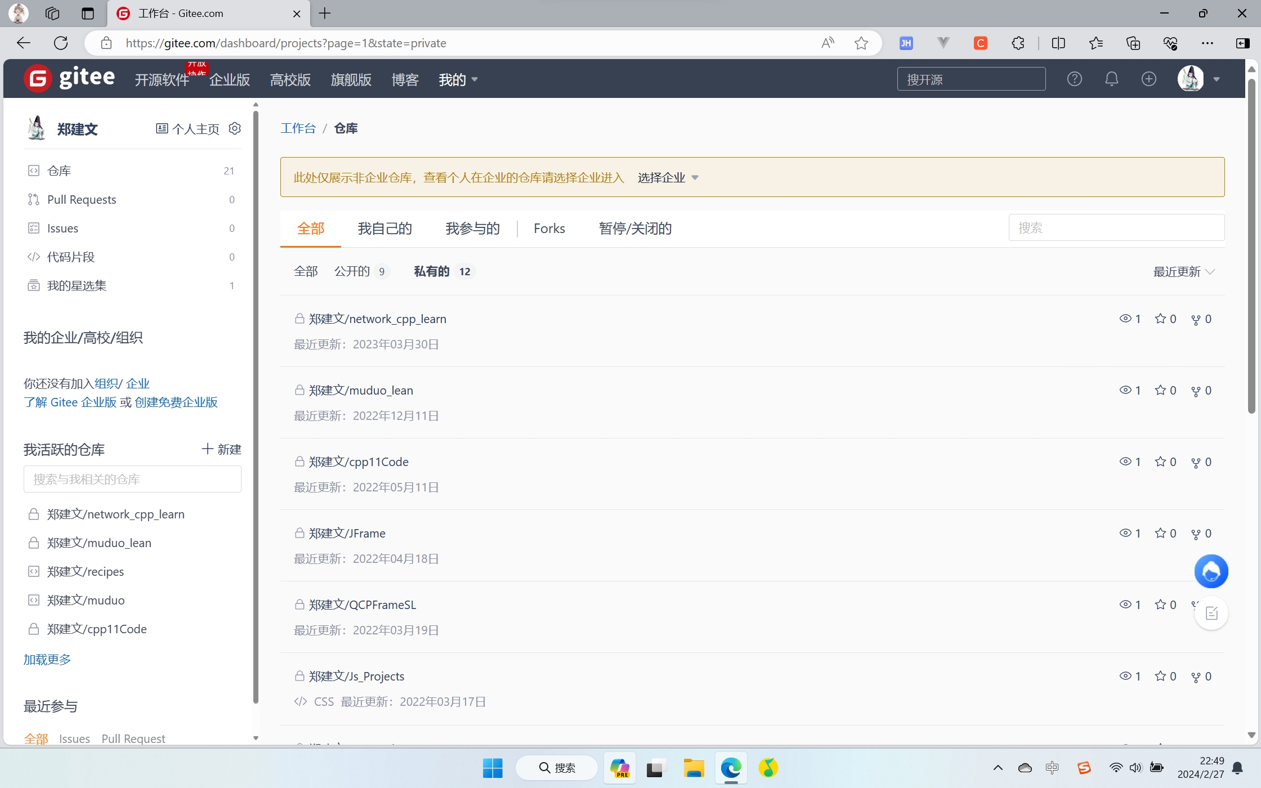Open the 选择企业 dropdown
Viewport: 1261px width, 788px height.
click(x=668, y=177)
